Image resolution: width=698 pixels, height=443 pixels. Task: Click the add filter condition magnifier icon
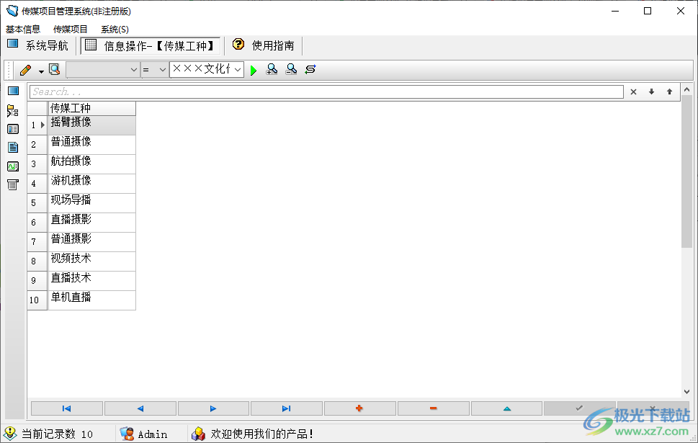pos(272,70)
